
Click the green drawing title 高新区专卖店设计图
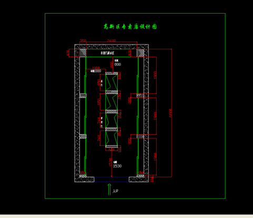click(130, 27)
